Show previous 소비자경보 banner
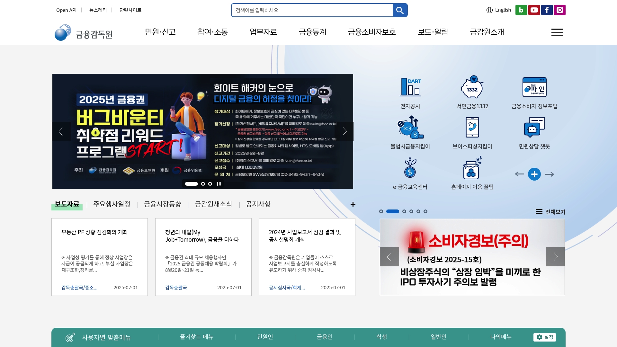Screen dimensions: 617x347 click(389, 257)
